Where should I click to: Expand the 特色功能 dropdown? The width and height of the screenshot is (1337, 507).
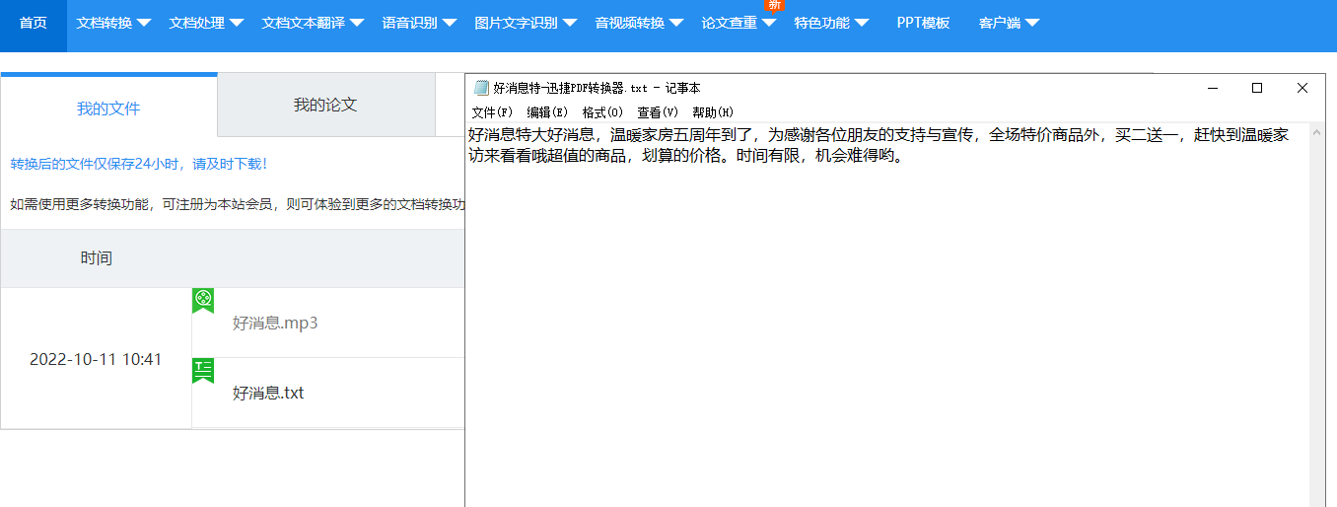point(831,23)
